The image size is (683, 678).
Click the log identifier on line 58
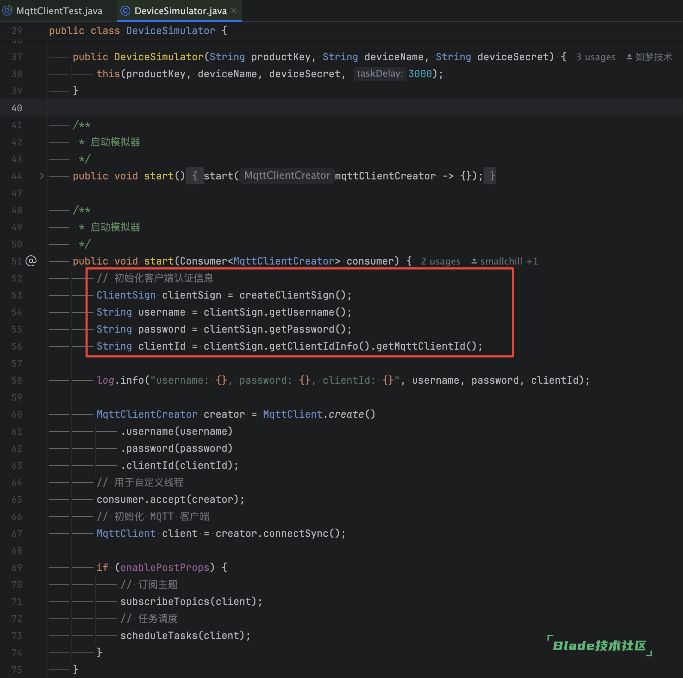pos(106,380)
